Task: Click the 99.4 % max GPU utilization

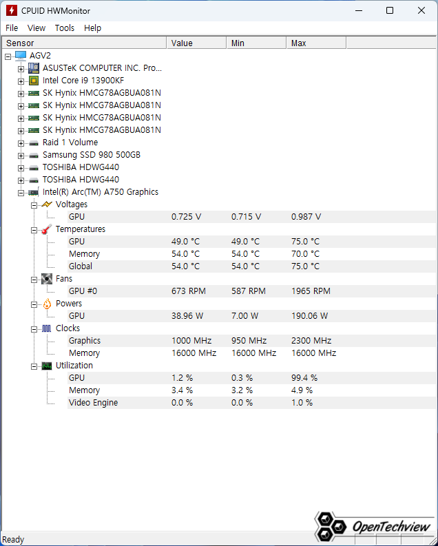Action: [304, 378]
